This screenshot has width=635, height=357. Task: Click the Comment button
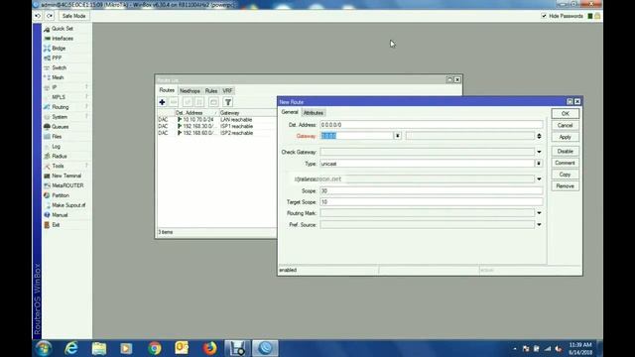[x=565, y=163]
